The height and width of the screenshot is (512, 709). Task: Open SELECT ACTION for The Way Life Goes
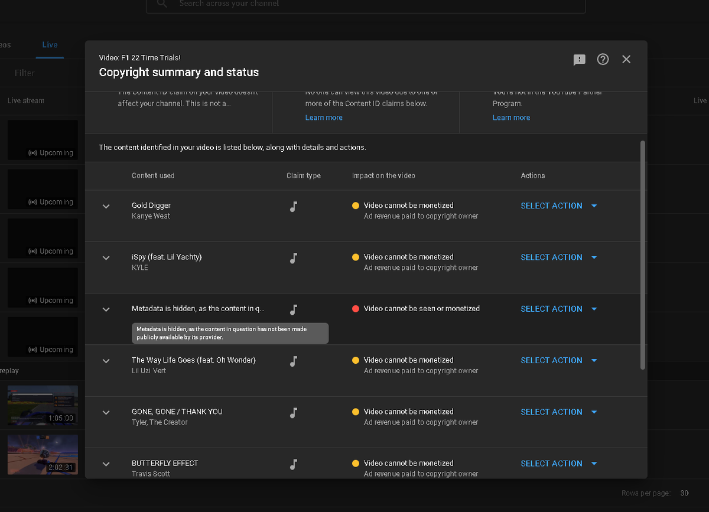tap(559, 360)
